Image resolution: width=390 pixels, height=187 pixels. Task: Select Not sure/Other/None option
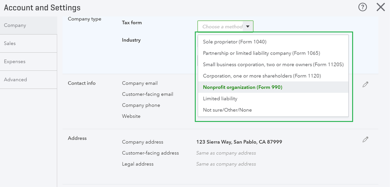(x=227, y=110)
